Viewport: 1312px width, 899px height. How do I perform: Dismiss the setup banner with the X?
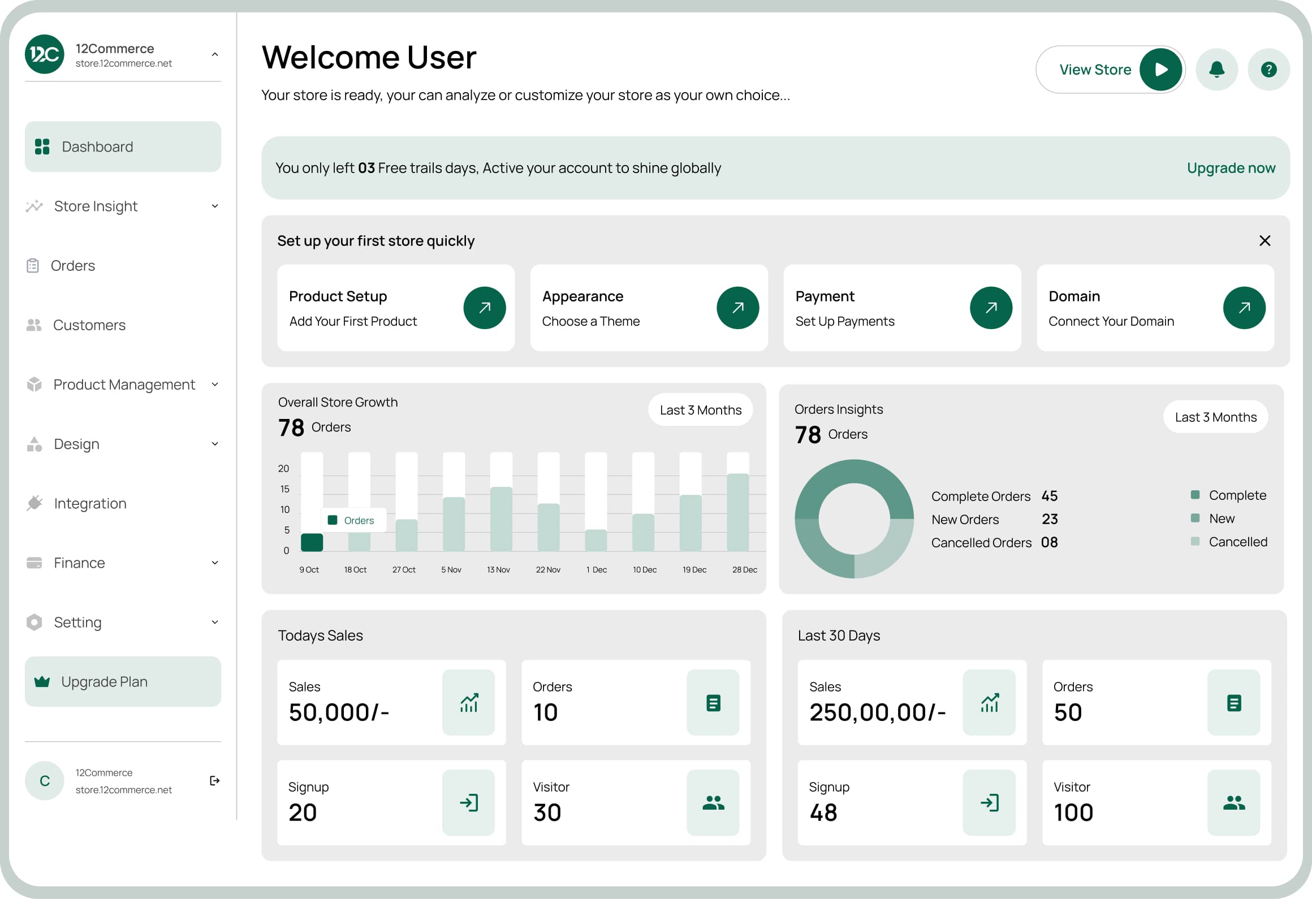tap(1265, 240)
